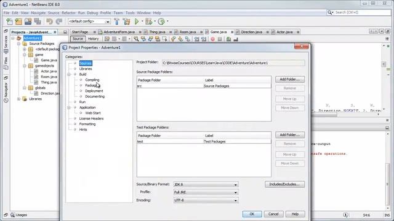Click the Includes/Excludes button
This screenshot has width=394, height=221.
point(284,184)
